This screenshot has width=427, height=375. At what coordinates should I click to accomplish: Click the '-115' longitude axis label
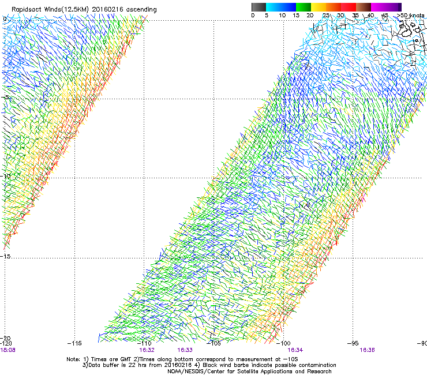(x=74, y=343)
